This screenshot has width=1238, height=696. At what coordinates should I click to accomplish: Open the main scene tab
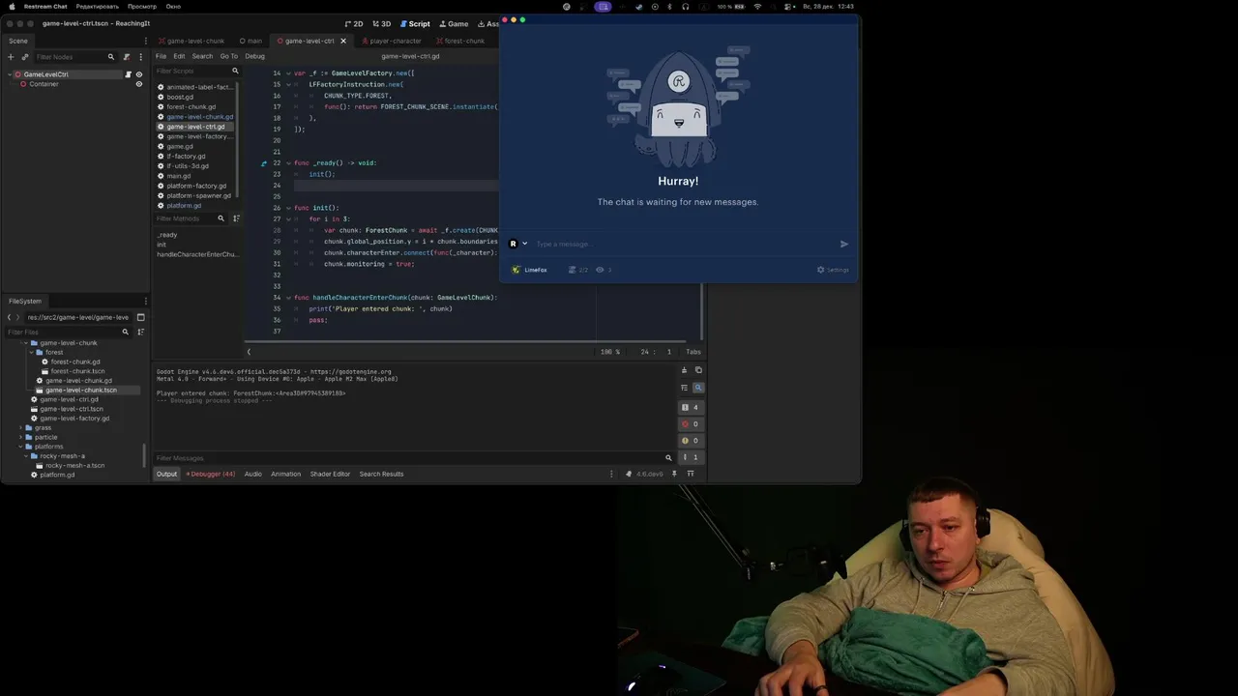pyautogui.click(x=251, y=41)
